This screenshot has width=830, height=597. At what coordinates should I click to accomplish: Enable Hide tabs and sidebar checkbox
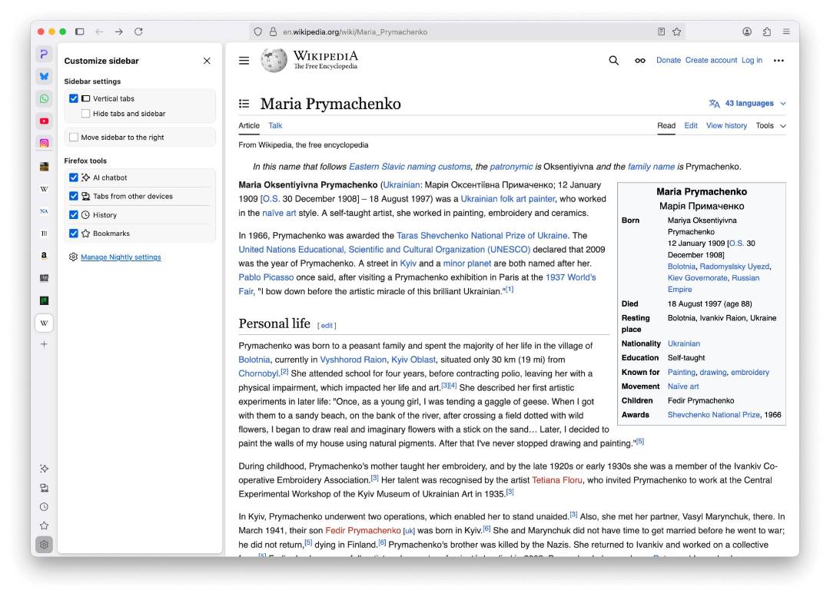click(x=86, y=113)
